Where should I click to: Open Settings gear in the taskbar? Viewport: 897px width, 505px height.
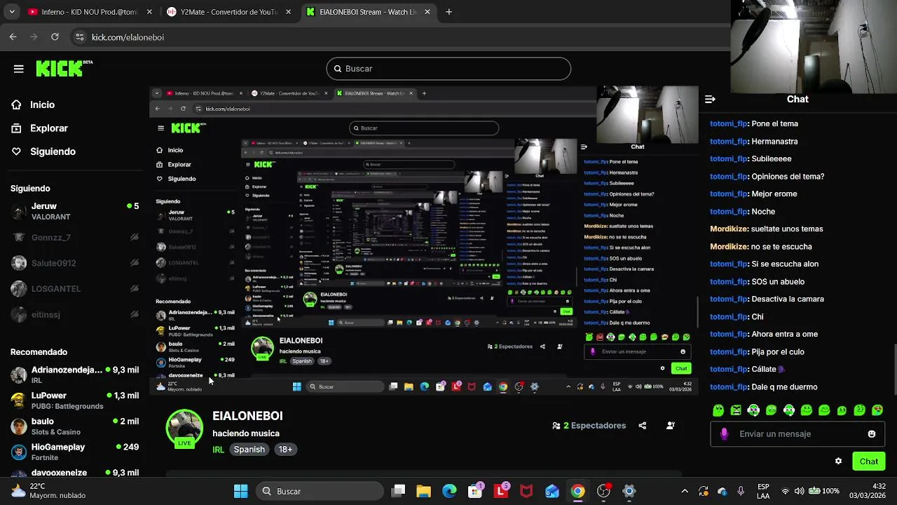coord(629,491)
